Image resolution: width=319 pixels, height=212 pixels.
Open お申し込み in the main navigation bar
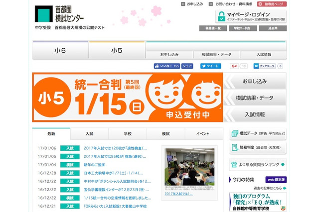pos(169,54)
